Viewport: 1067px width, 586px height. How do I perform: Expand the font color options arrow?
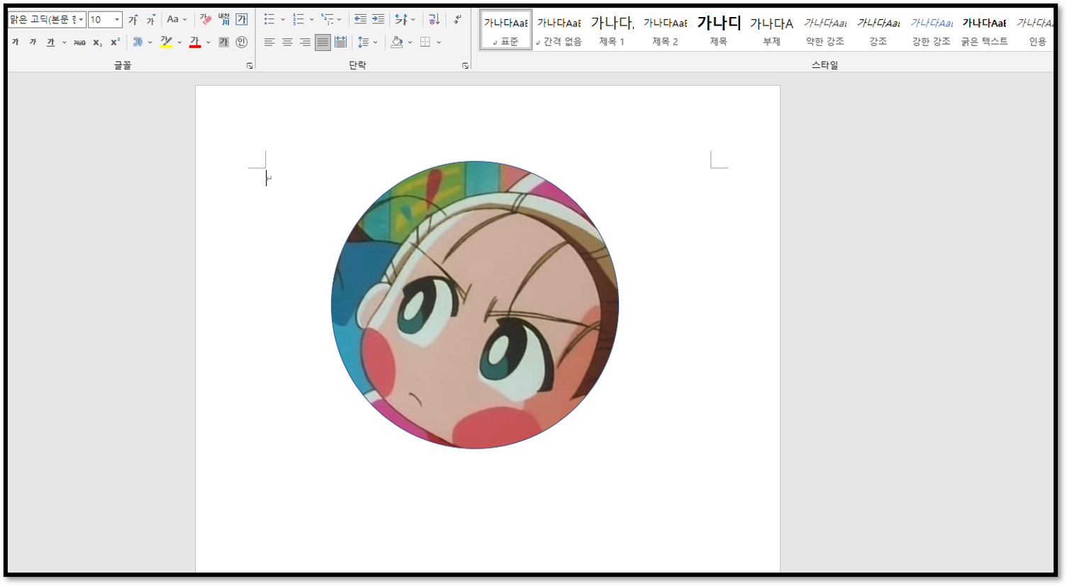(208, 43)
